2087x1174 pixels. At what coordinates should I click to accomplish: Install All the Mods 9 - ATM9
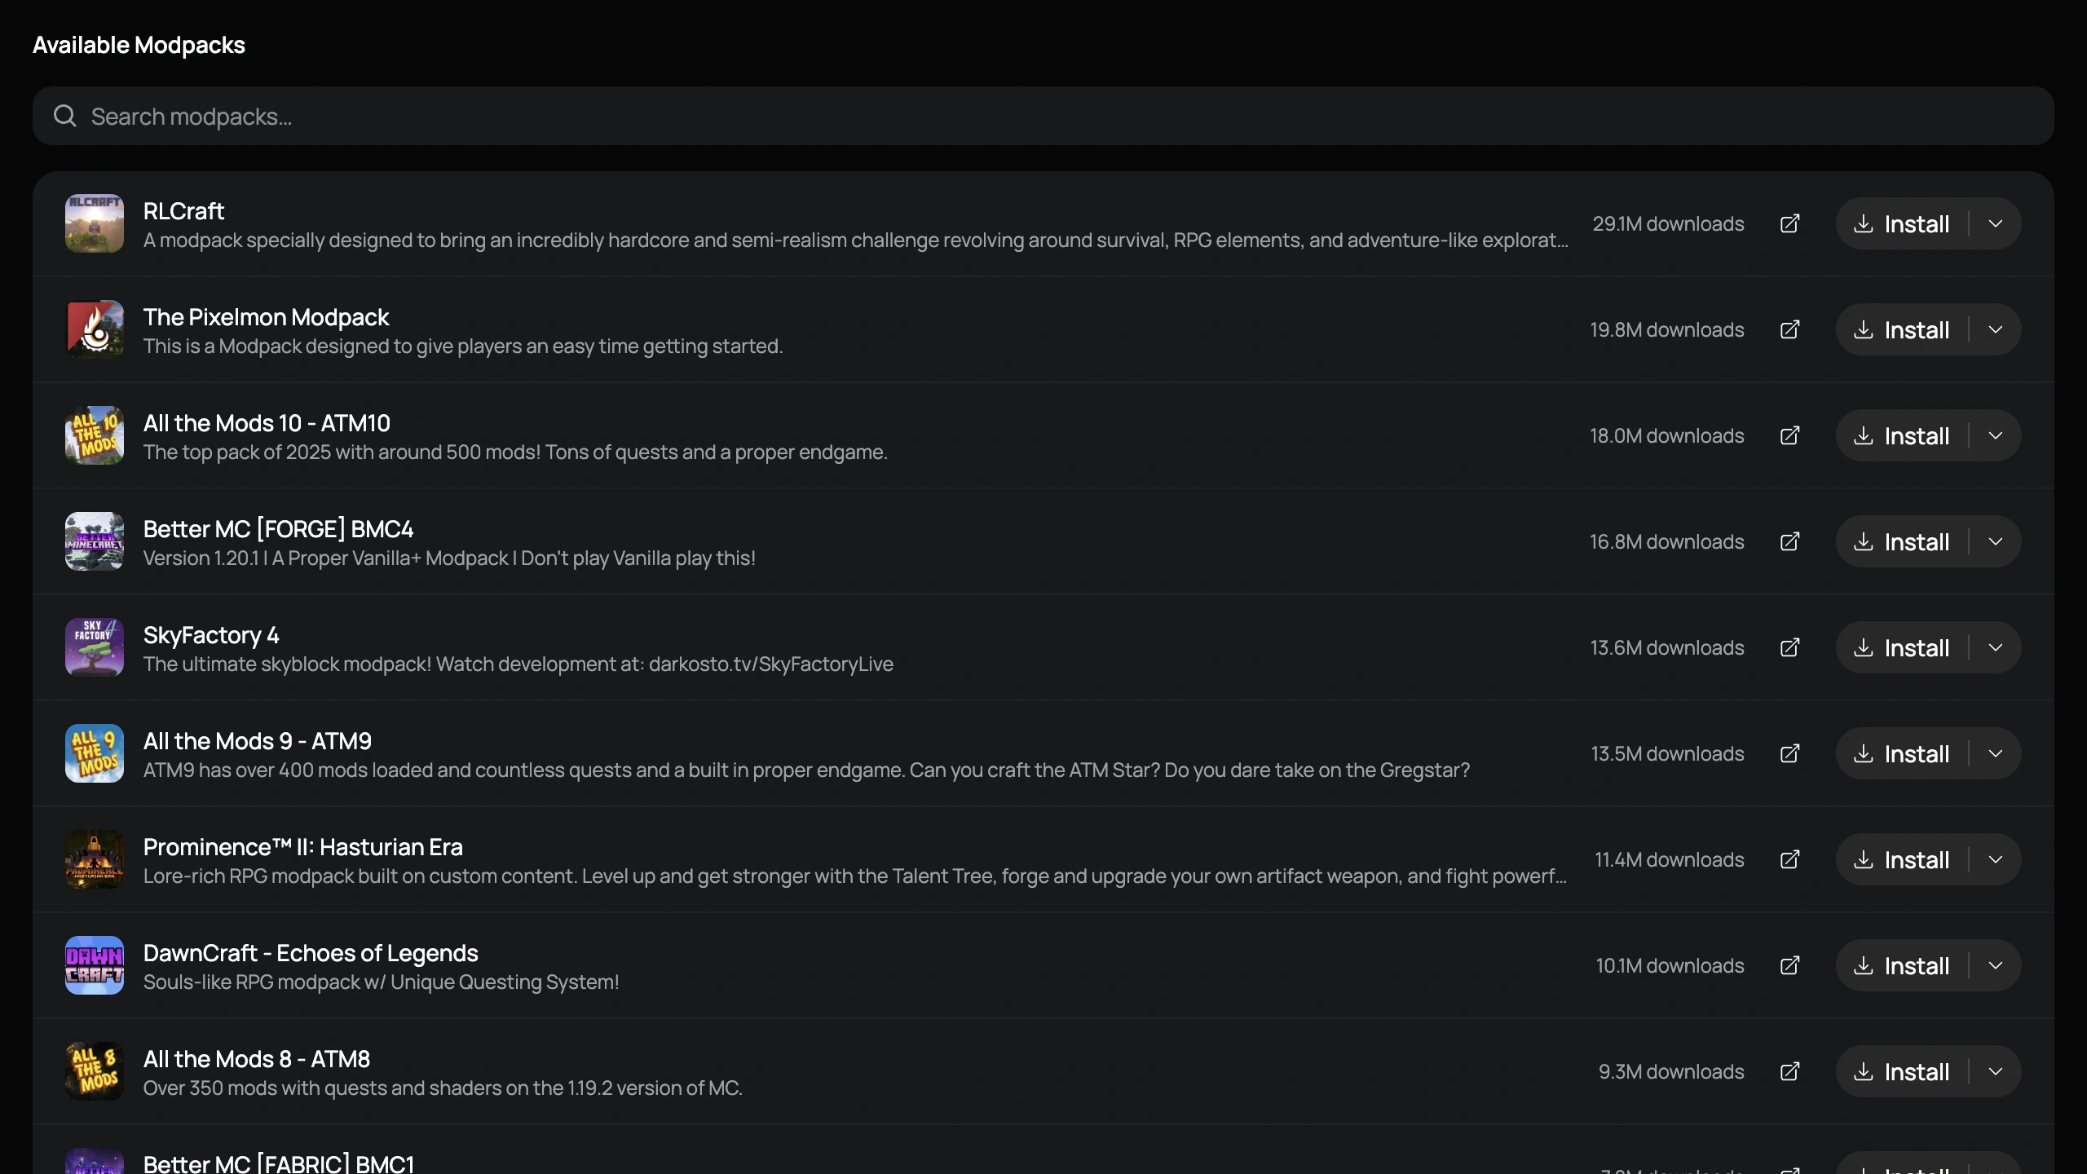1902,753
